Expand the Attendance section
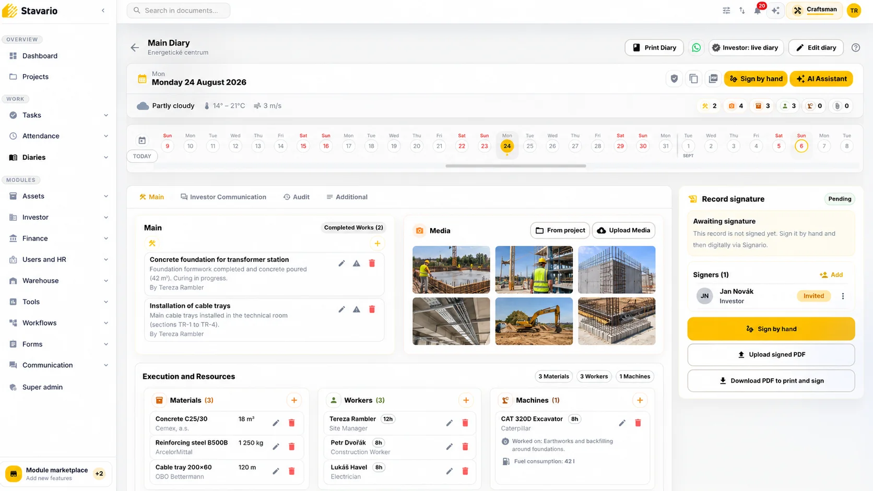 point(106,136)
